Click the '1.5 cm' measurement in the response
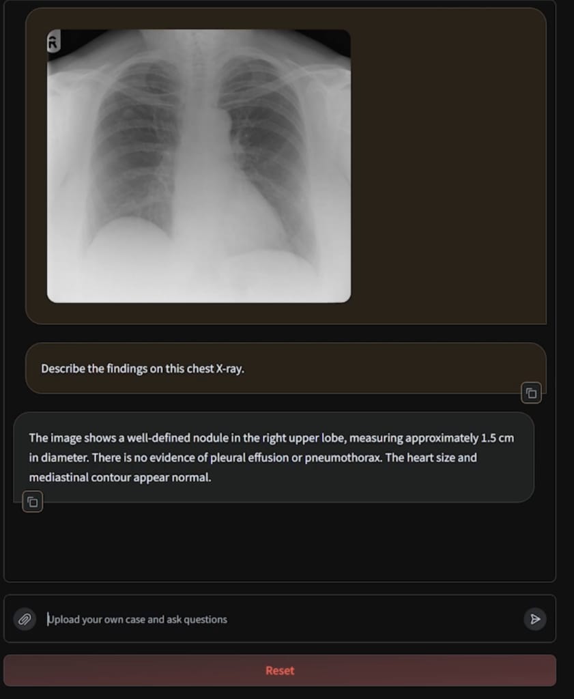The image size is (574, 699). click(x=498, y=438)
